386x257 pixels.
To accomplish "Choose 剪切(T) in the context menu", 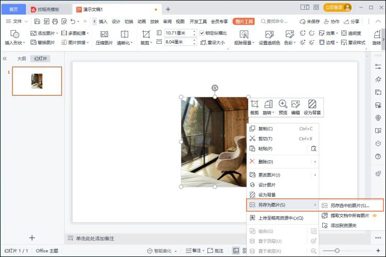I will coord(283,139).
